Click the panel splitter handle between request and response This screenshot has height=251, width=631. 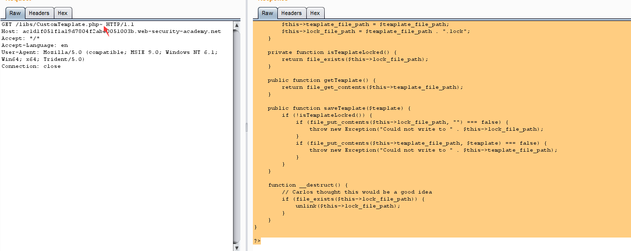point(246,128)
